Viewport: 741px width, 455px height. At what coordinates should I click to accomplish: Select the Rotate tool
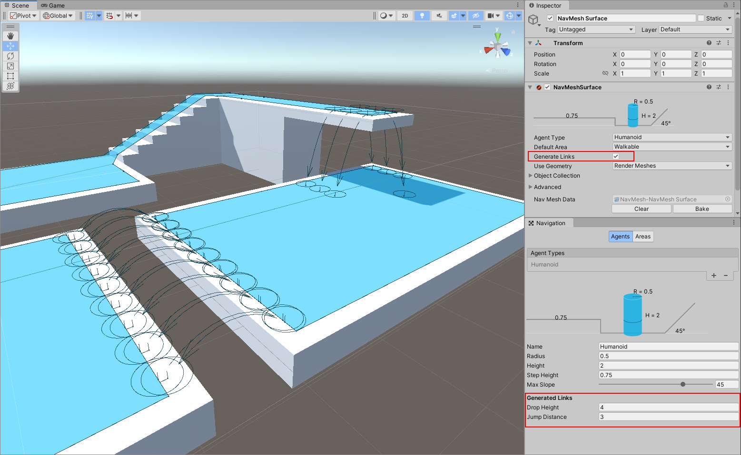click(10, 56)
